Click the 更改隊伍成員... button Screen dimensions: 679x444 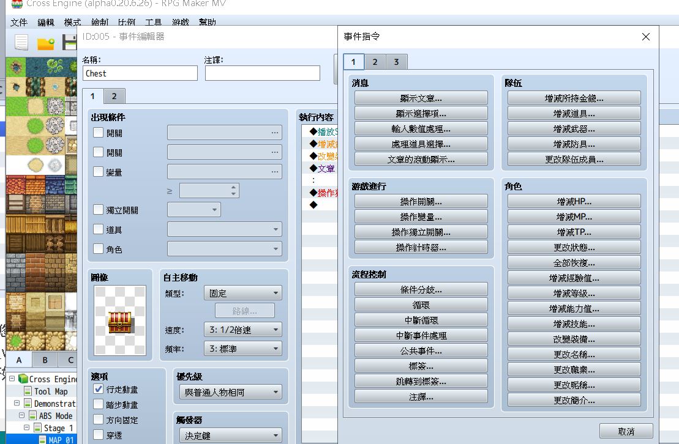pos(574,159)
